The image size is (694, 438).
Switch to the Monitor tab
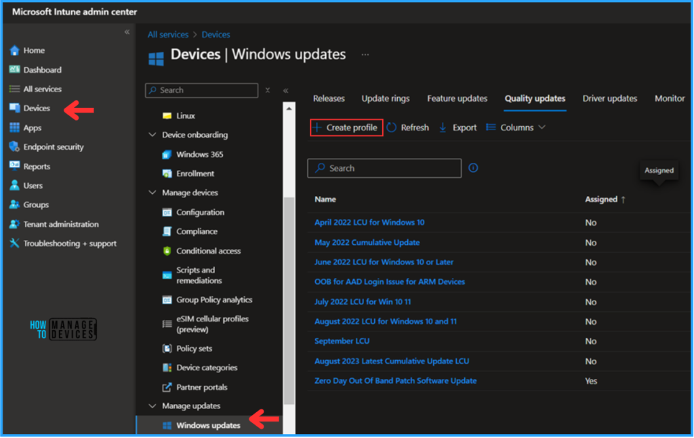pyautogui.click(x=669, y=98)
